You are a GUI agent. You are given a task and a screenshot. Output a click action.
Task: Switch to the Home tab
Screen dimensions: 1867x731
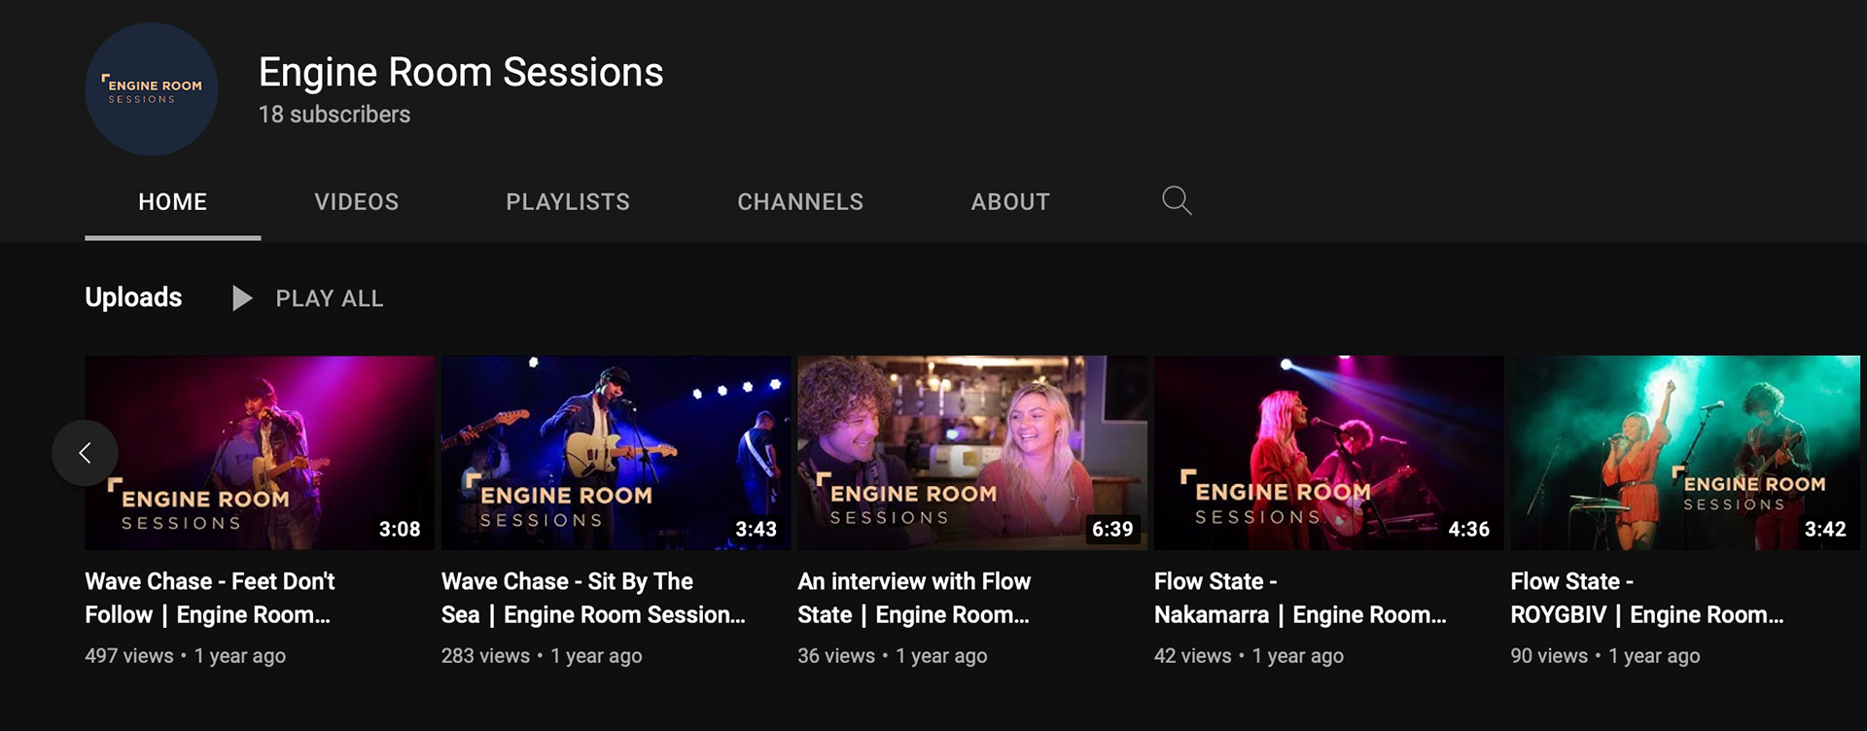(x=173, y=202)
